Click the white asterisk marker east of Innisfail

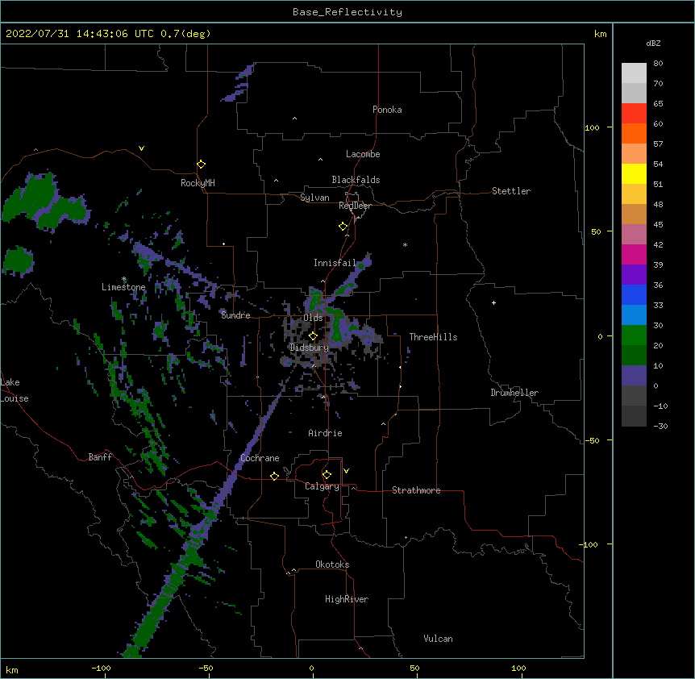click(x=405, y=244)
